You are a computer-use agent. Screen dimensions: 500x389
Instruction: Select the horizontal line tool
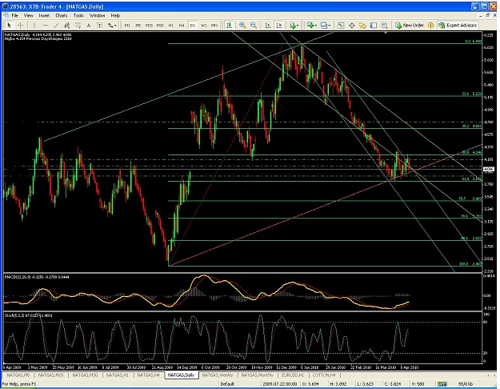46,25
